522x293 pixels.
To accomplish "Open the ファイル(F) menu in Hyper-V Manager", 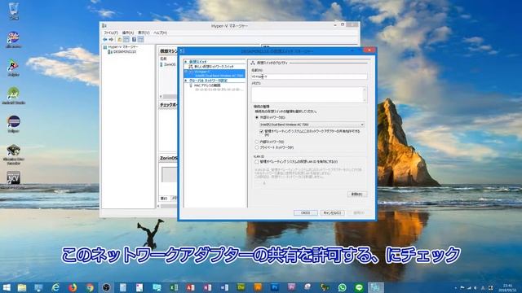I will (x=111, y=33).
